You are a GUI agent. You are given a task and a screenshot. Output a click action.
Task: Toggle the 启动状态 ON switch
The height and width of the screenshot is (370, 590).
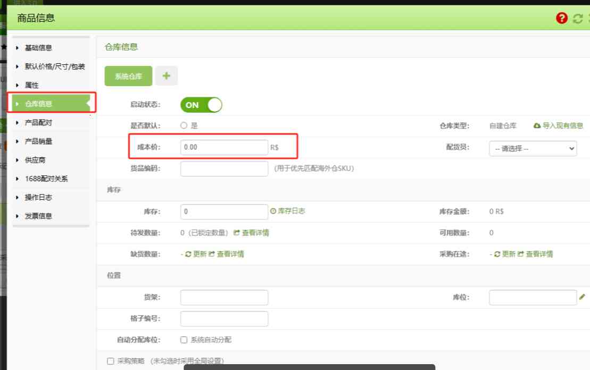pyautogui.click(x=201, y=105)
